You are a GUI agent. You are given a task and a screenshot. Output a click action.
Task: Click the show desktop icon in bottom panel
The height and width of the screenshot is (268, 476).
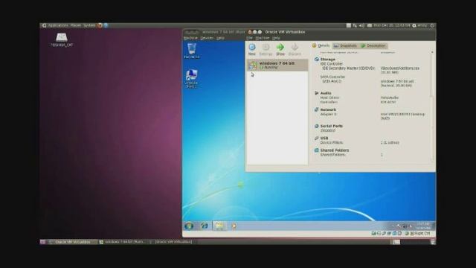[43, 242]
